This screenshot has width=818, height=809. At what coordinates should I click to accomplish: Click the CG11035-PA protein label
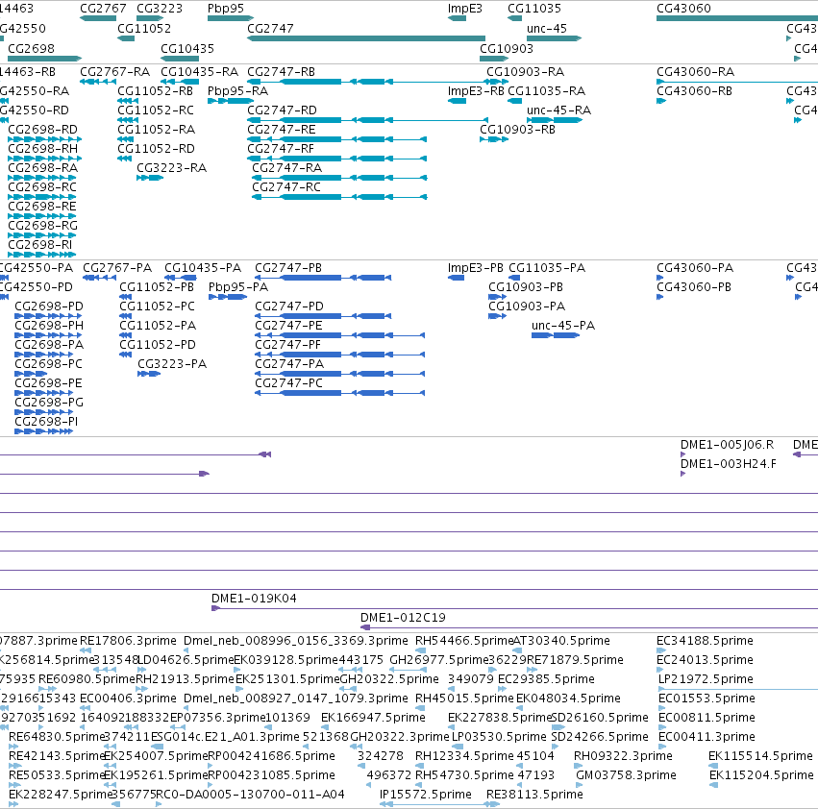click(x=547, y=267)
